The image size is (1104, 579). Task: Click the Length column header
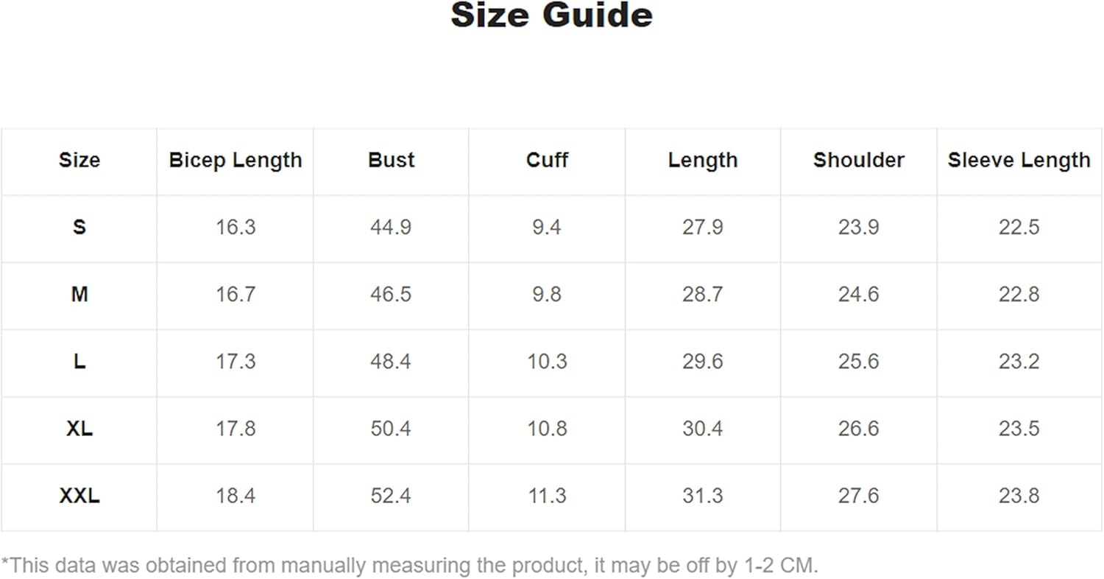point(703,161)
